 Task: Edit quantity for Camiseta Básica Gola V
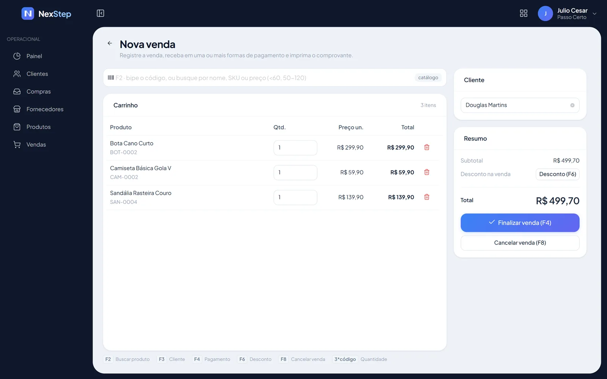click(x=295, y=172)
